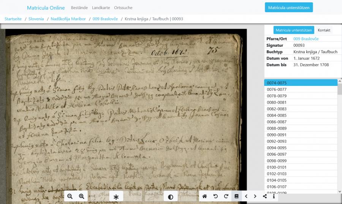Open the Landkarte menu item
Viewport: 342px width, 204px height.
click(x=101, y=8)
